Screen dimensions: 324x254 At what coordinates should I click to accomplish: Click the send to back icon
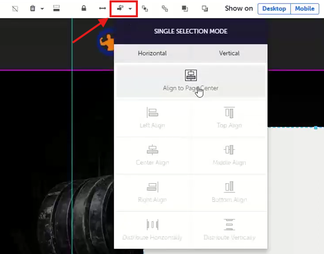point(205,8)
